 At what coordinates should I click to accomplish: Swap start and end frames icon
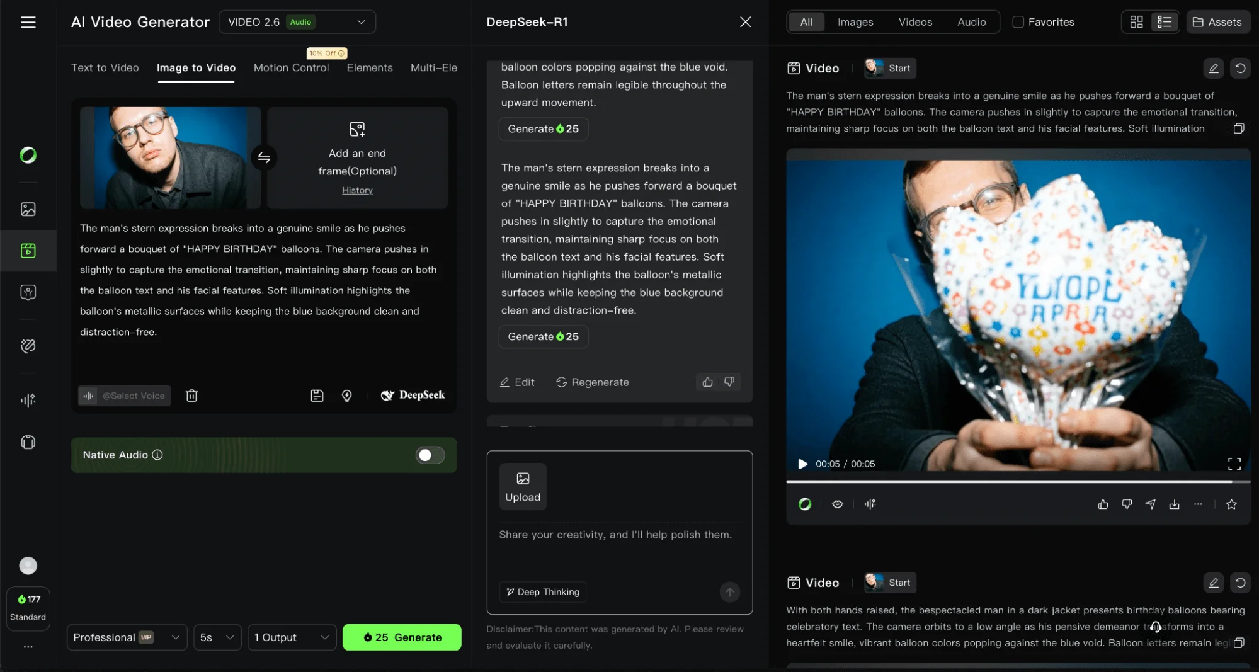(x=264, y=157)
